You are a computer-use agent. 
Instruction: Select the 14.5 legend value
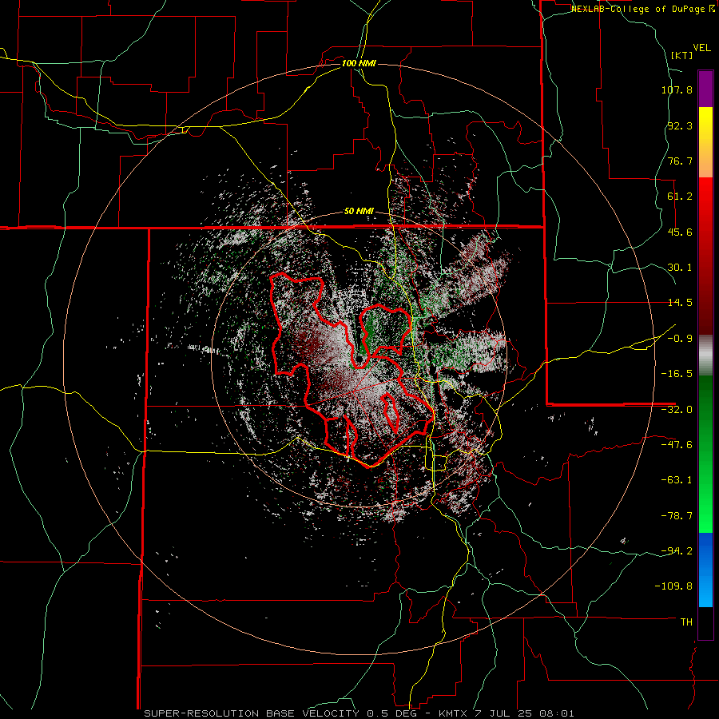click(680, 303)
